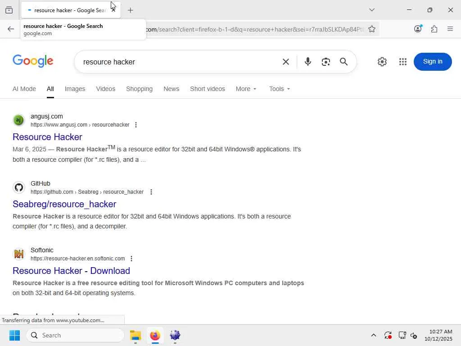
Task: Open the purple gear taskbar app
Action: (175, 335)
